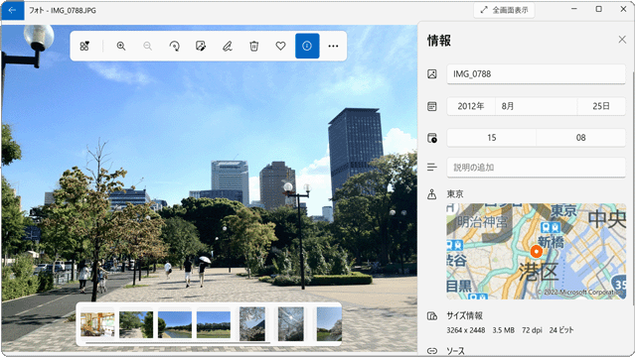Click the サイズ情報 size icon
This screenshot has width=636, height=357.
coord(432,316)
